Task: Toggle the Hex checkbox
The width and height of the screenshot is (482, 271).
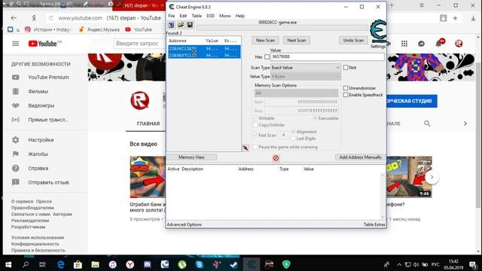Action: click(267, 57)
